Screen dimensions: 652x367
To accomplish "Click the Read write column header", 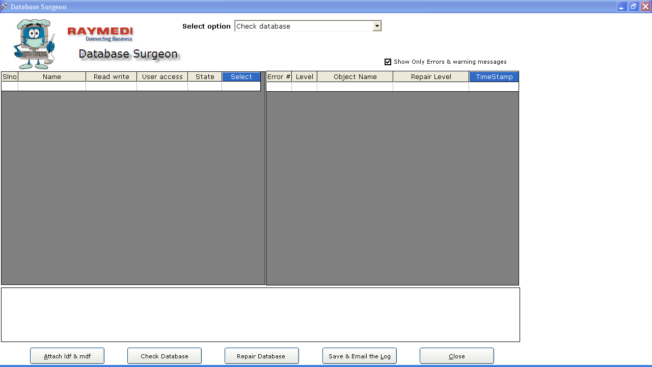I will point(112,77).
